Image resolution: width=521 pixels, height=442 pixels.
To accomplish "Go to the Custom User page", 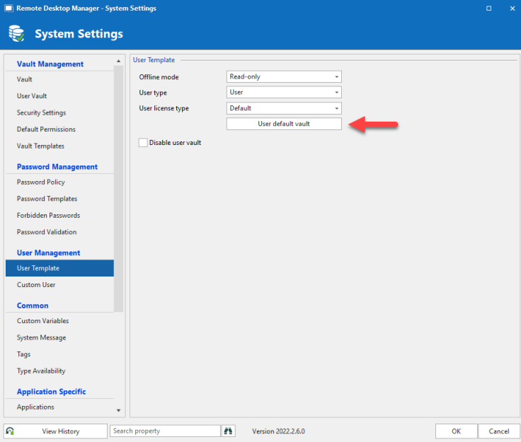I will (x=36, y=285).
